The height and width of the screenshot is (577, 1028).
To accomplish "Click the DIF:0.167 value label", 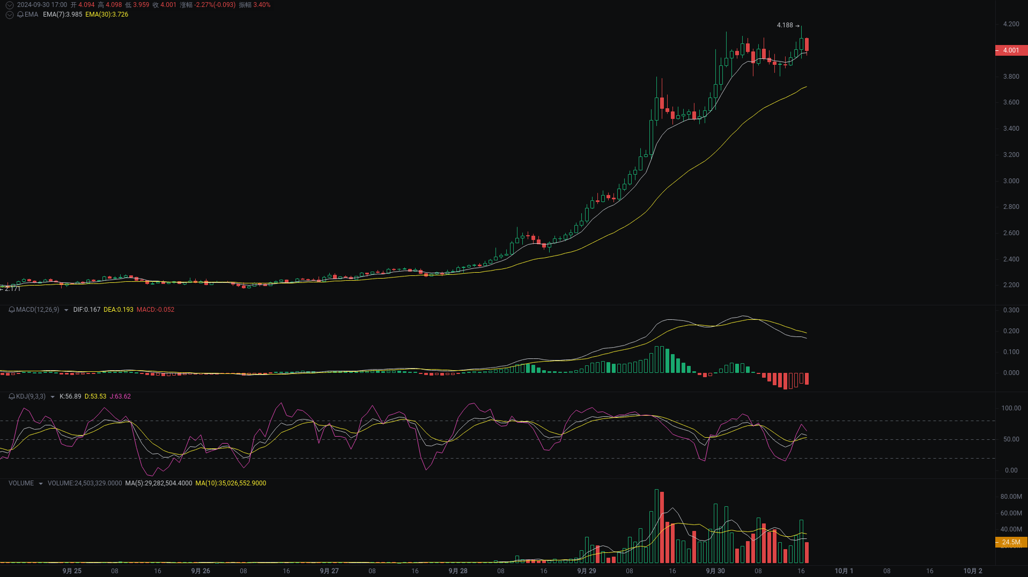I will click(86, 310).
